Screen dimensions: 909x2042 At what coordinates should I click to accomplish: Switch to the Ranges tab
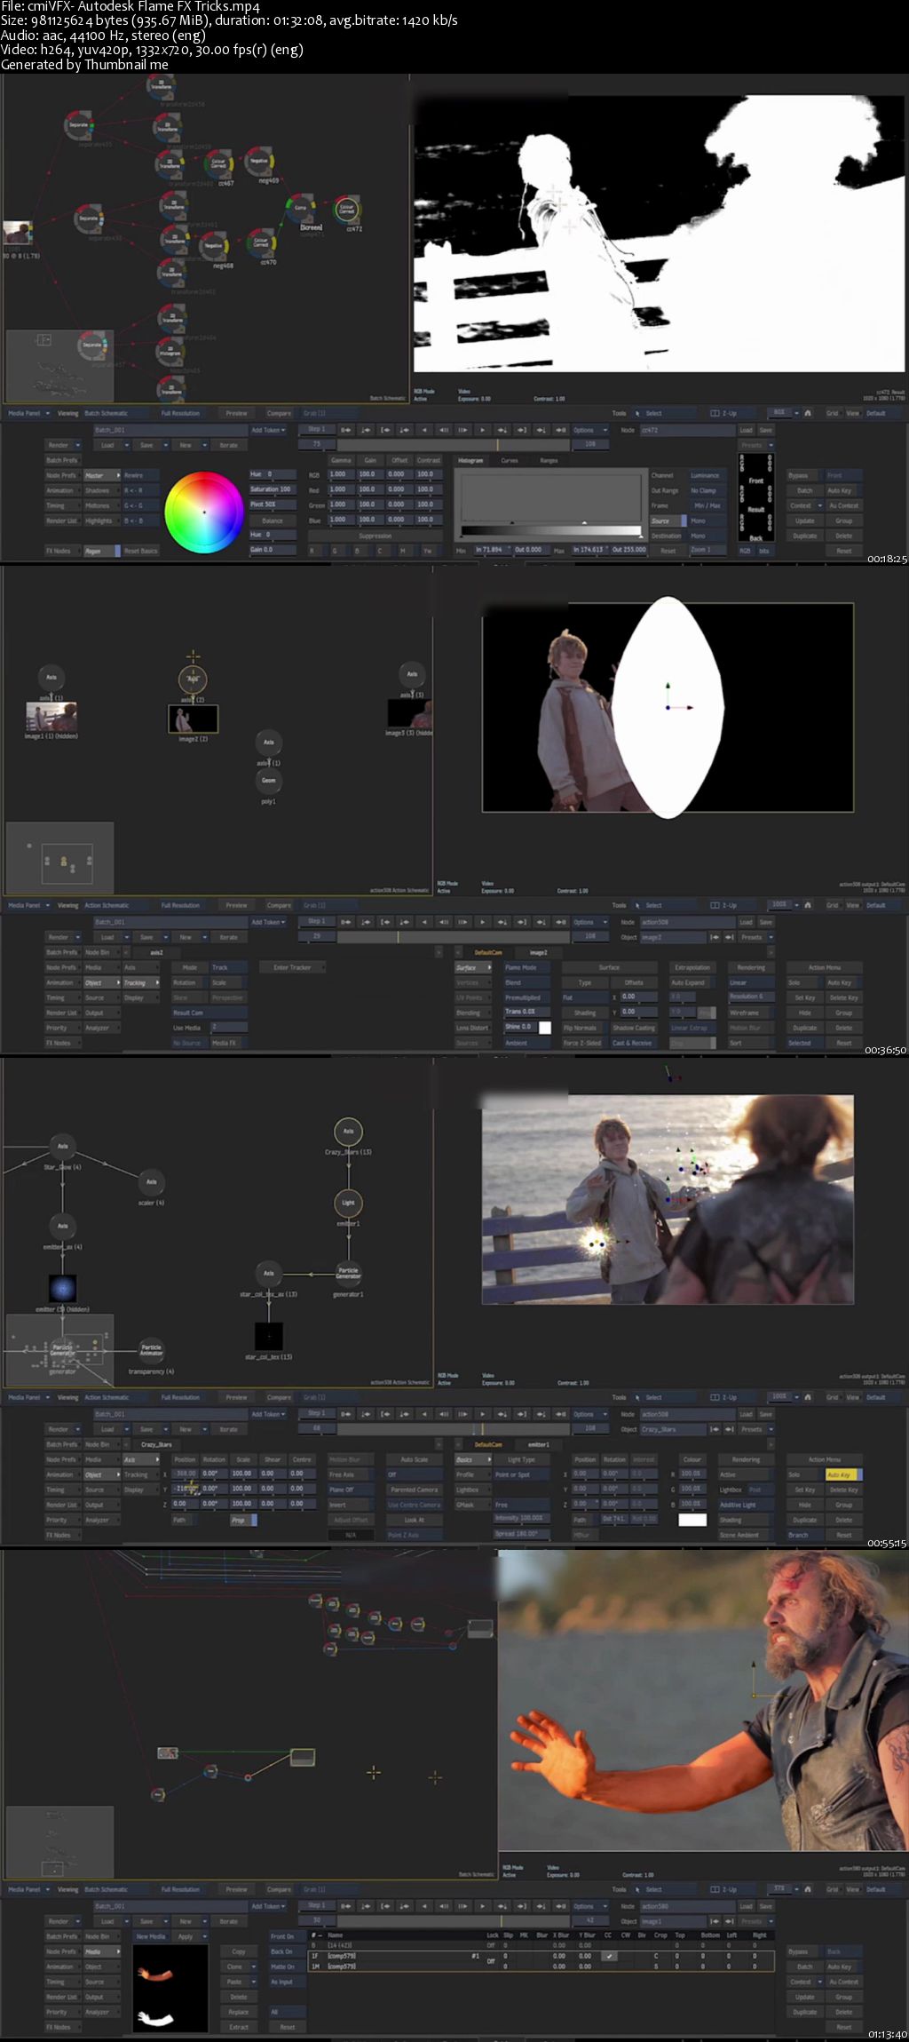(x=549, y=460)
